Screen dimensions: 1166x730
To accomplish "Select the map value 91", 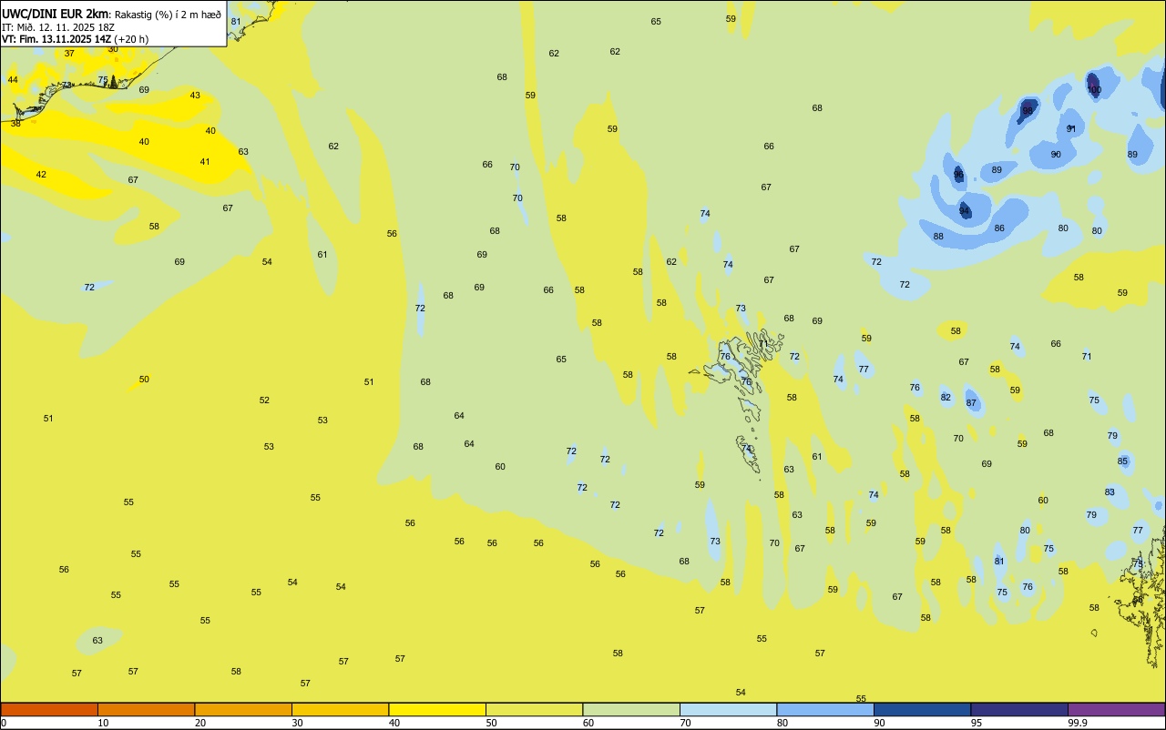I will point(1071,129).
